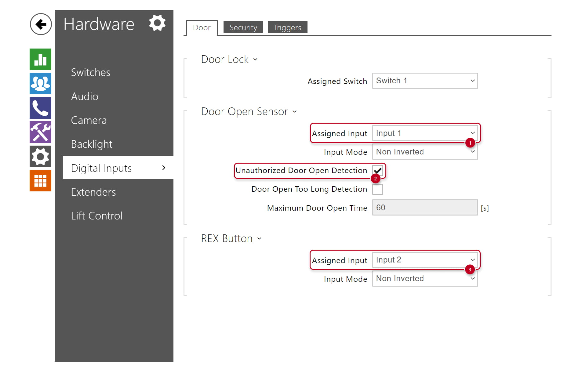This screenshot has width=586, height=366.
Task: Click the back arrow button
Action: [41, 24]
